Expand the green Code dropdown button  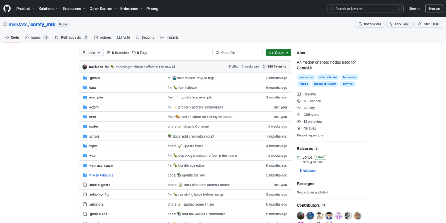coord(278,53)
